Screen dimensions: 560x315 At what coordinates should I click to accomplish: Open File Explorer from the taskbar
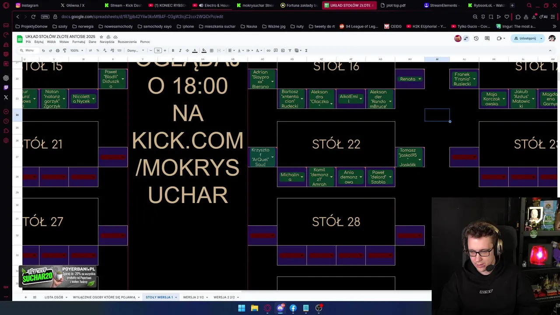coord(254,308)
